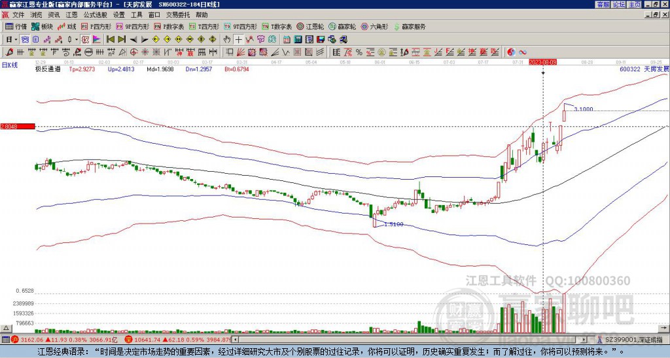Open the 主页 homepage link
This screenshot has width=670, height=358.
click(x=635, y=5)
